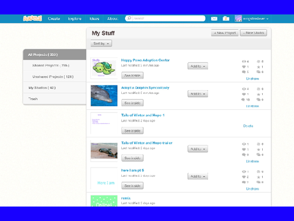Select the My Studios tab
294x221 pixels.
point(55,88)
